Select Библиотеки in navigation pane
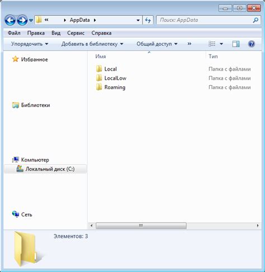Screen dimensions: 265x272 36,105
